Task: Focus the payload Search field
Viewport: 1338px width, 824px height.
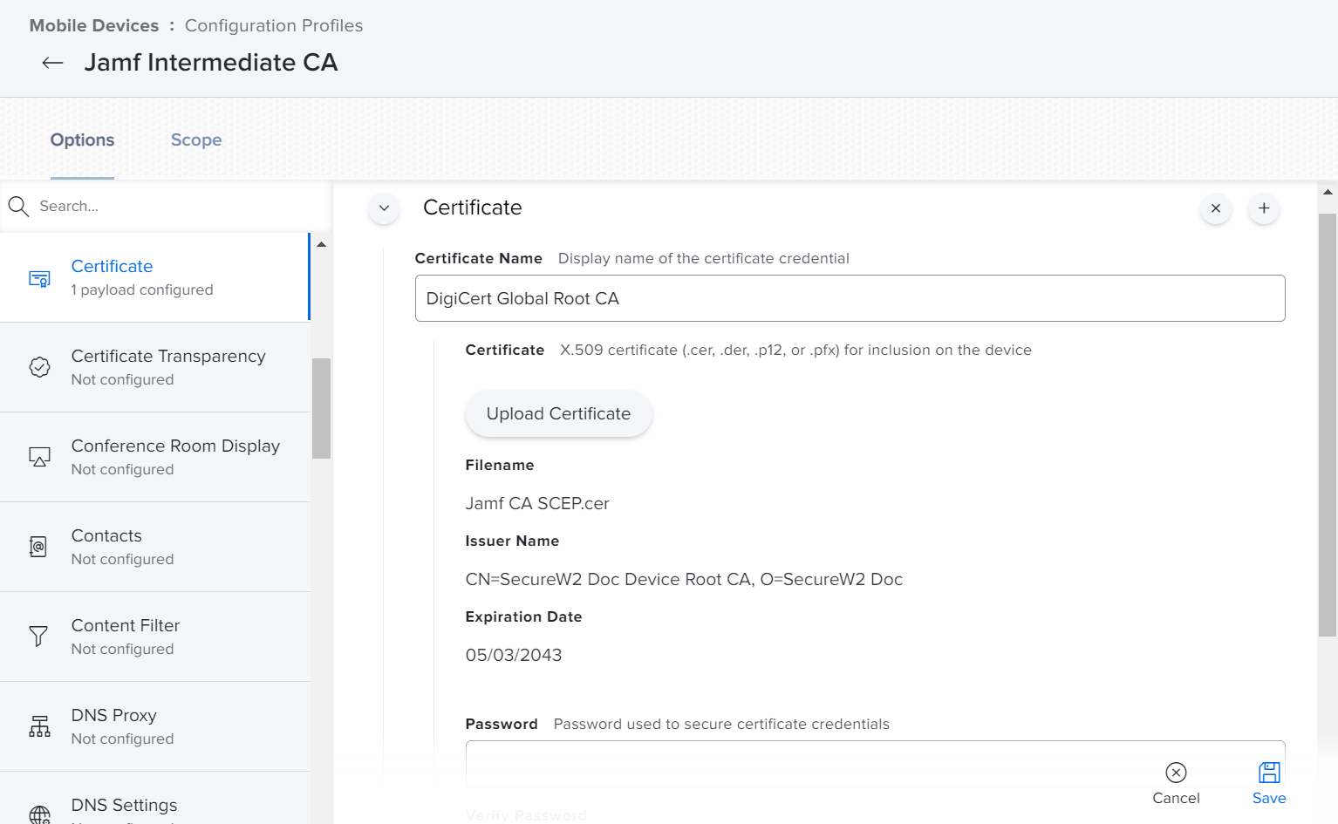Action: (174, 207)
